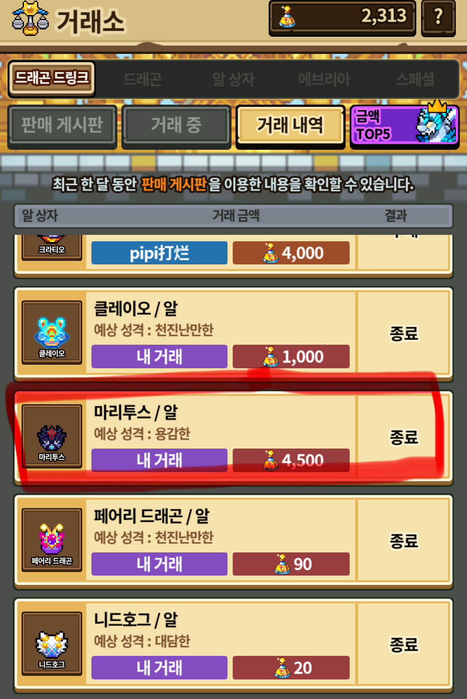Open the help question mark button
This screenshot has width=467, height=699.
(438, 18)
